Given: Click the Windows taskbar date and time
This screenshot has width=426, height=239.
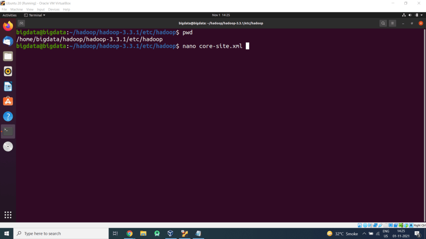Looking at the screenshot, I should [401, 234].
